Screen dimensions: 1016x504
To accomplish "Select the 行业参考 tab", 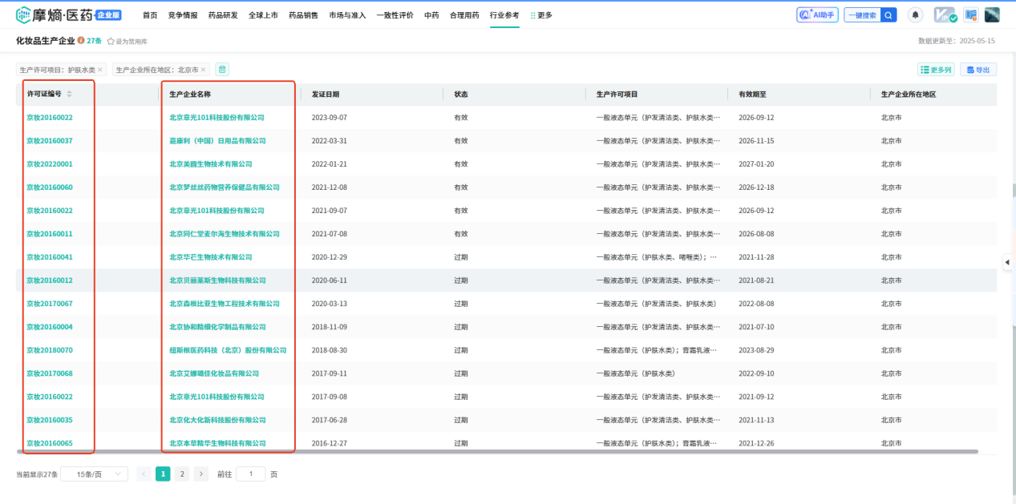I will (504, 15).
